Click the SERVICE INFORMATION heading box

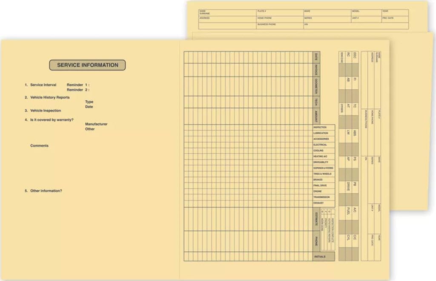point(87,65)
